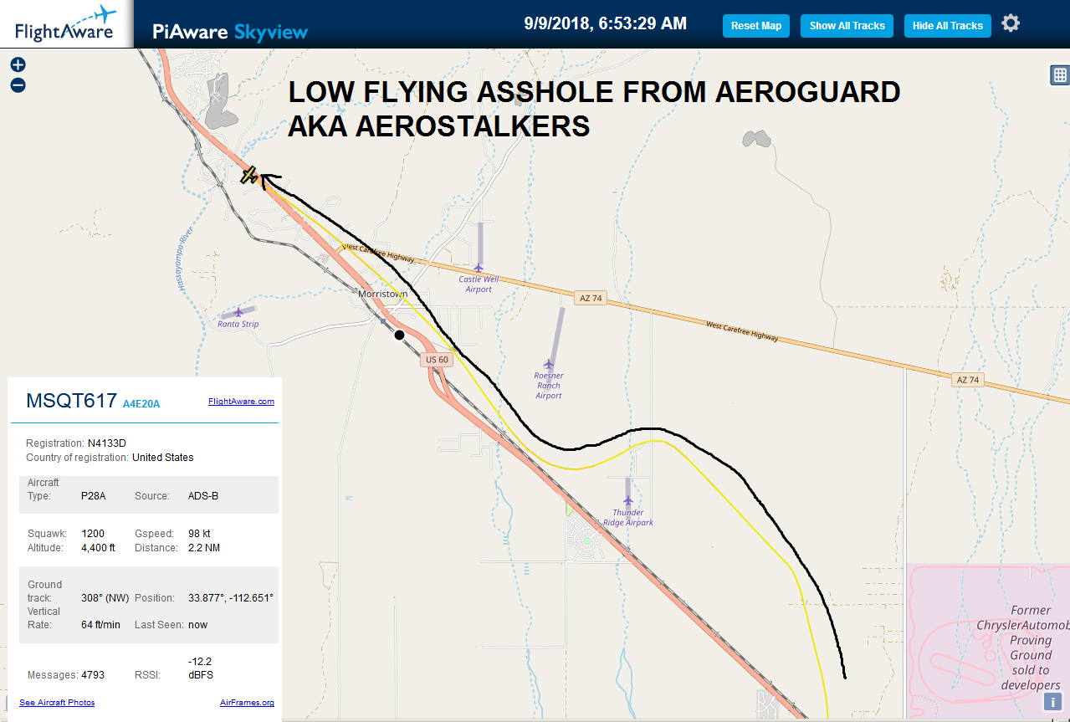The width and height of the screenshot is (1070, 722).
Task: Click the PiAware Skyview title
Action: point(230,32)
